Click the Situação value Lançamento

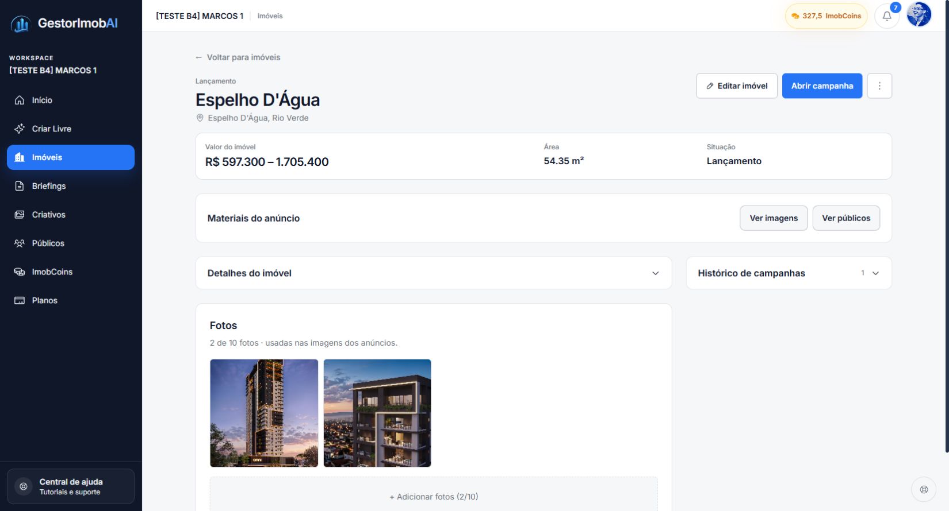click(734, 161)
